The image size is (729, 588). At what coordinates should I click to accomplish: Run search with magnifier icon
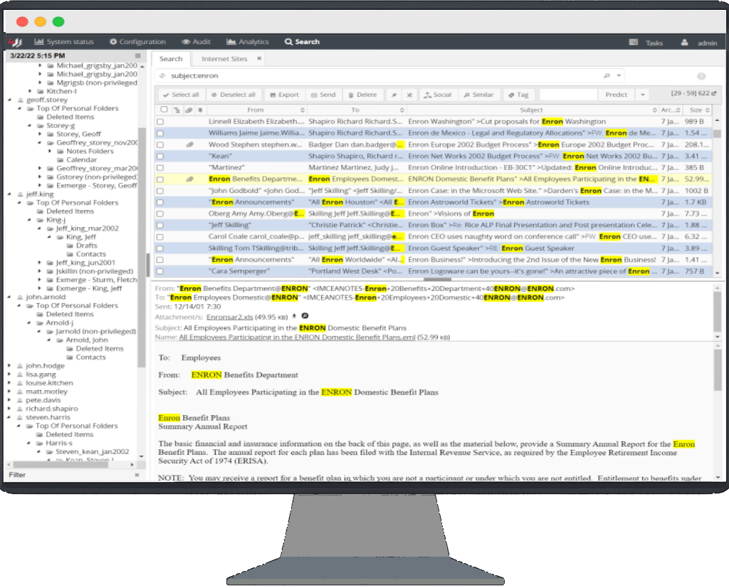607,75
